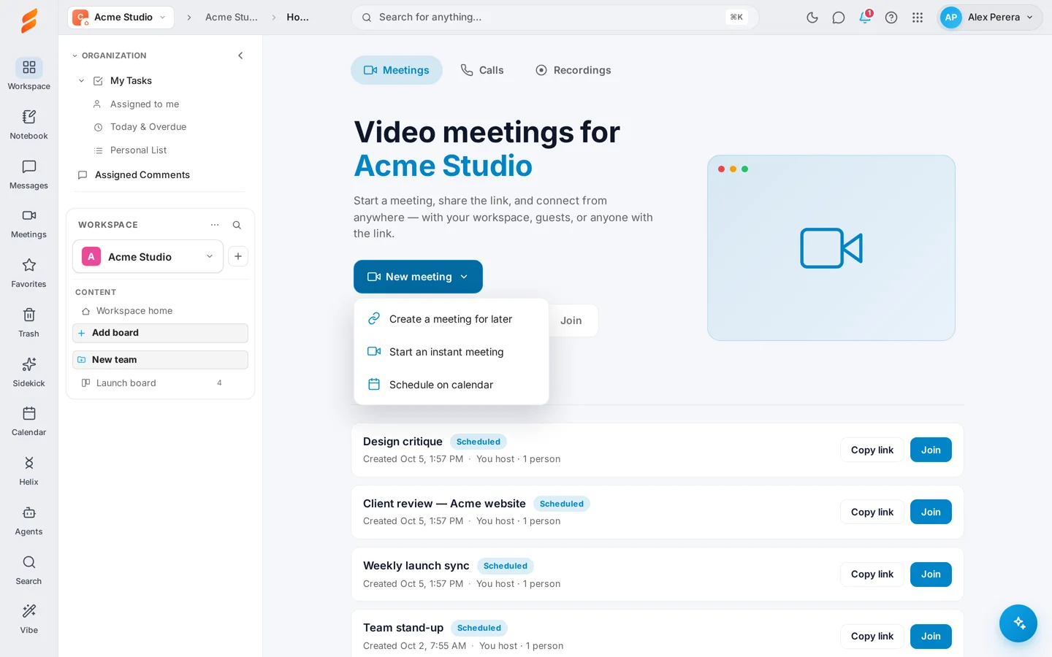Collapse the sidebar panel arrow
This screenshot has height=657, width=1052.
240,55
